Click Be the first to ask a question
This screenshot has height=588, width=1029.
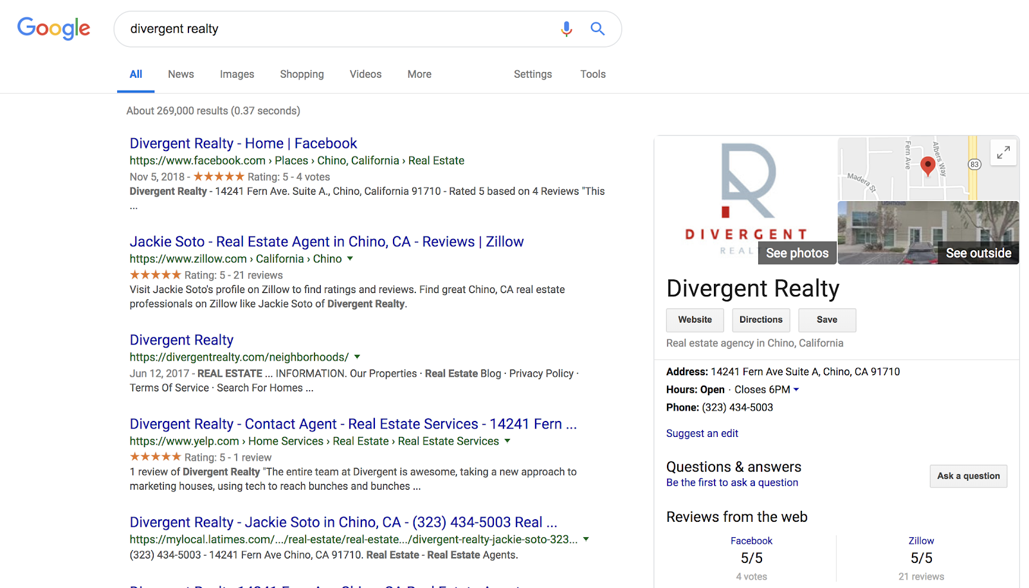(732, 483)
